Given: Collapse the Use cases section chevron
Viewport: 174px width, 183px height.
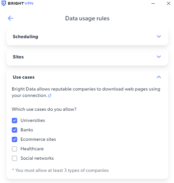Looking at the screenshot, I should (x=159, y=77).
